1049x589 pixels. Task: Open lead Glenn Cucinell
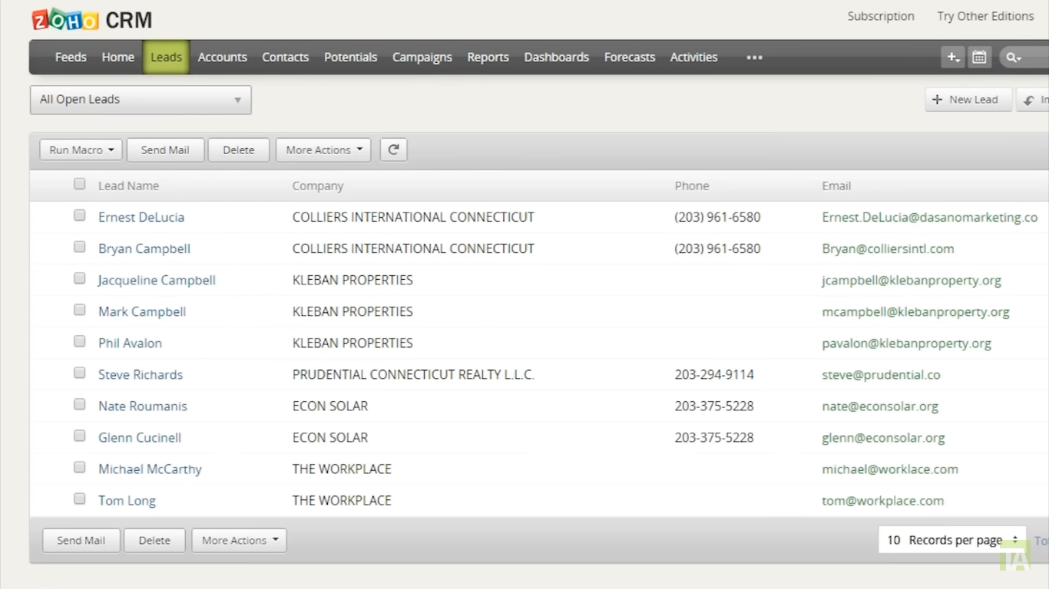[140, 437]
